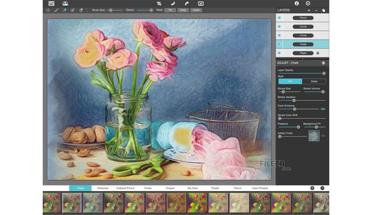This screenshot has height=215, width=372.
Task: Click the reset icon beside ADJUST : Chalk
Action: point(323,63)
